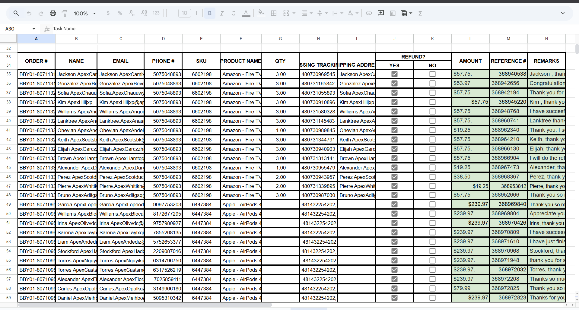Open the borders tool

(x=274, y=13)
